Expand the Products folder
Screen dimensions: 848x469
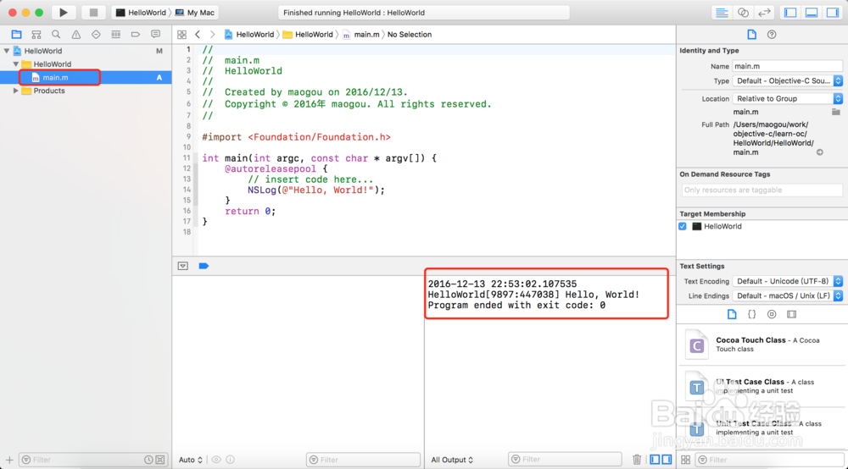click(x=15, y=91)
